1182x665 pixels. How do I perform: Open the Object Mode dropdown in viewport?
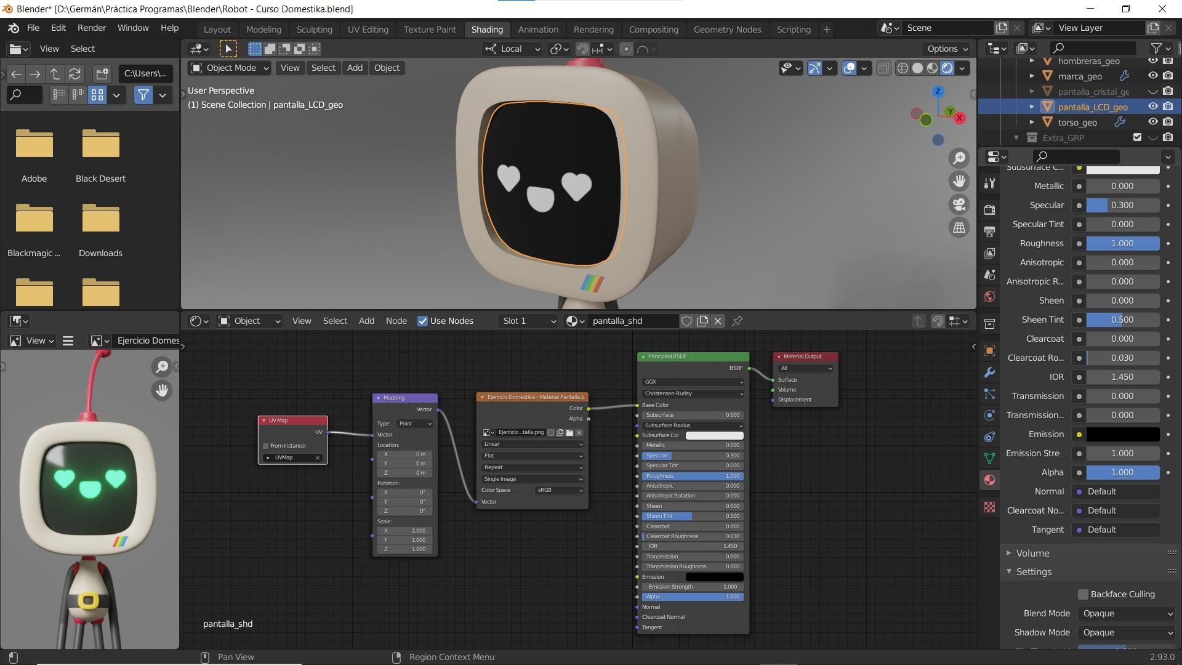pyautogui.click(x=230, y=68)
